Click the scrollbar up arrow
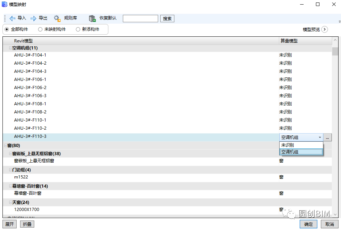 pos(335,40)
